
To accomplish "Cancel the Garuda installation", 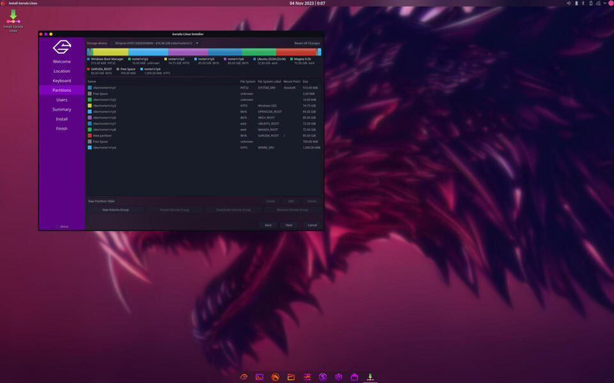I will pyautogui.click(x=312, y=225).
